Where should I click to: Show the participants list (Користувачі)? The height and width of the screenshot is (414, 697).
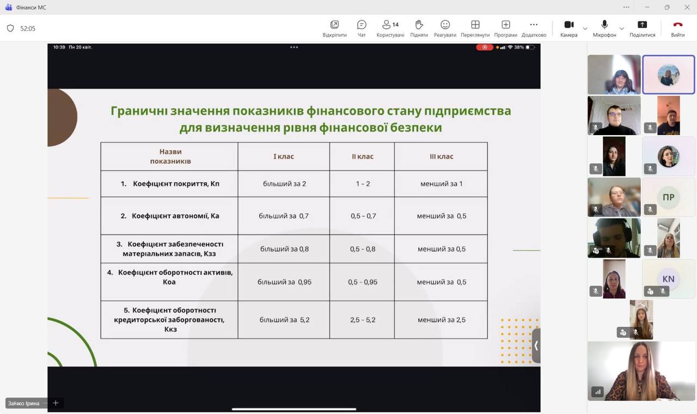(390, 28)
